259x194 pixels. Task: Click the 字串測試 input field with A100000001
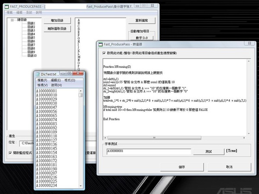(149, 151)
